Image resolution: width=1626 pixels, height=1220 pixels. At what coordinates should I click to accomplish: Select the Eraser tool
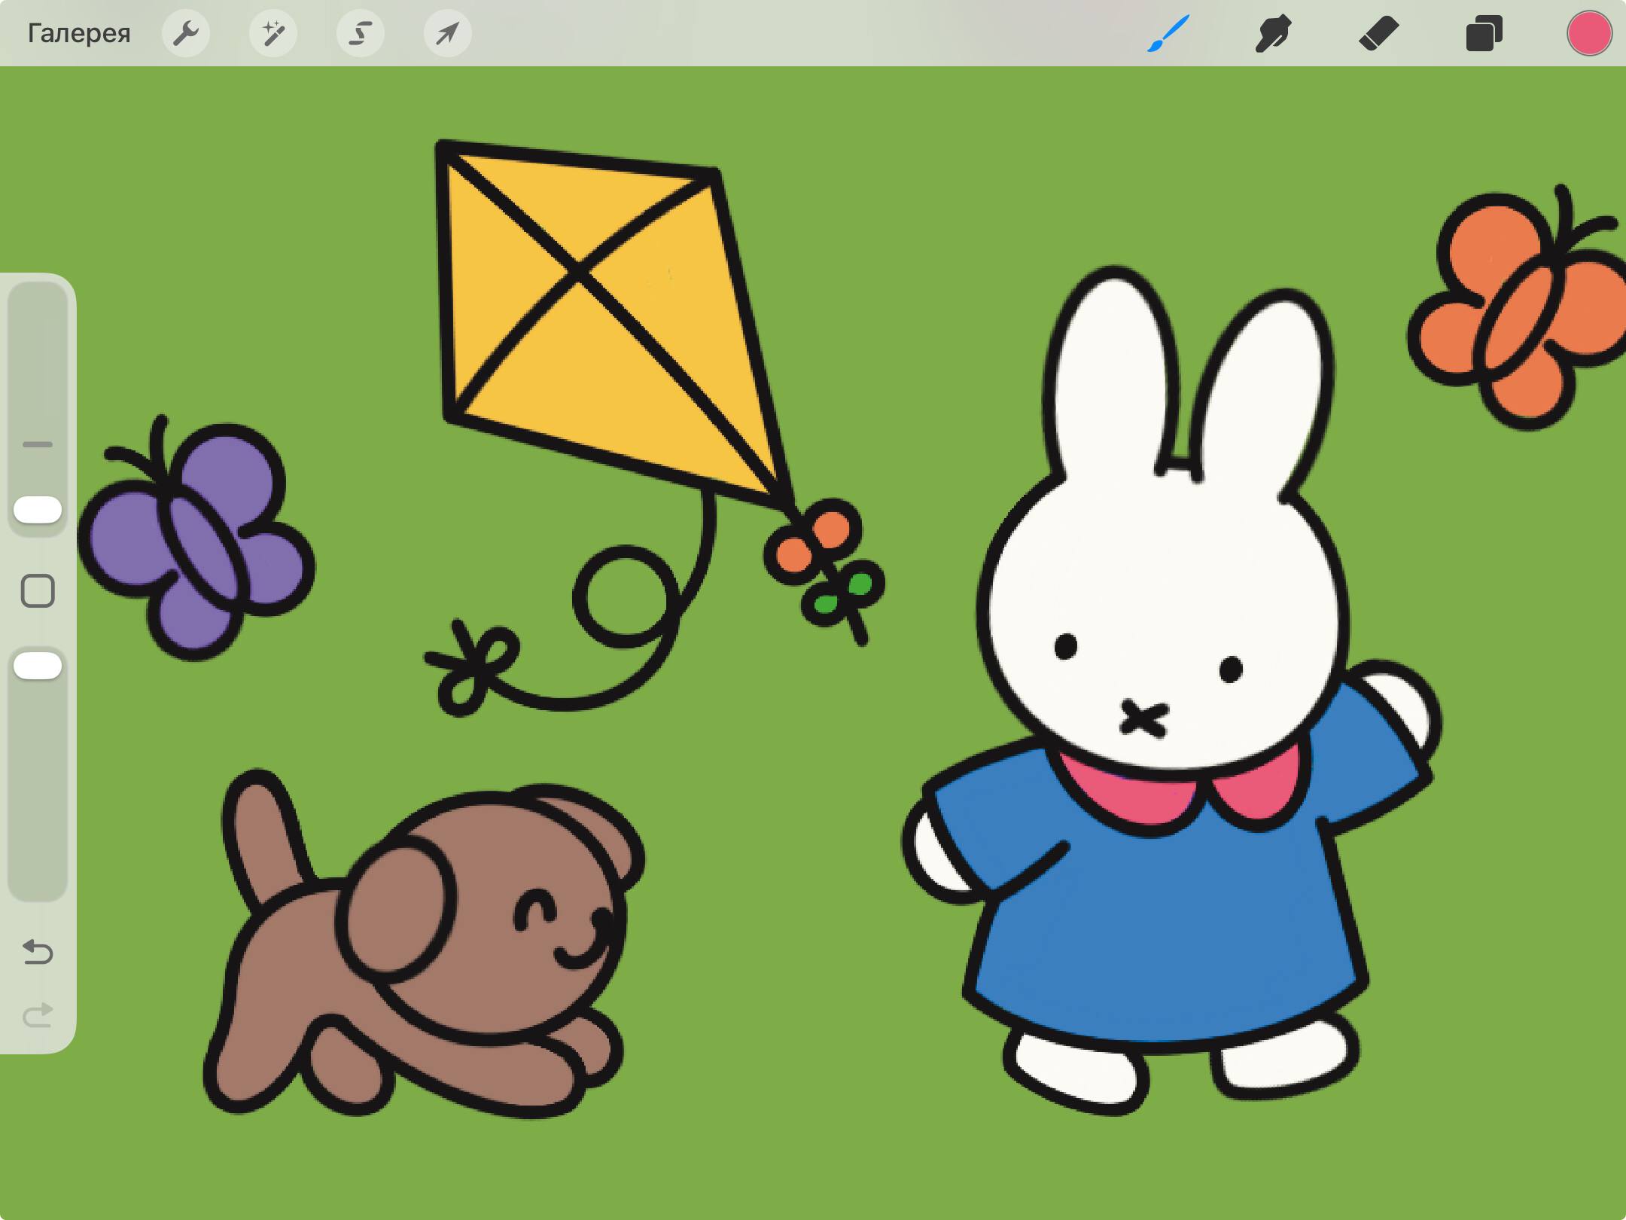pos(1379,33)
